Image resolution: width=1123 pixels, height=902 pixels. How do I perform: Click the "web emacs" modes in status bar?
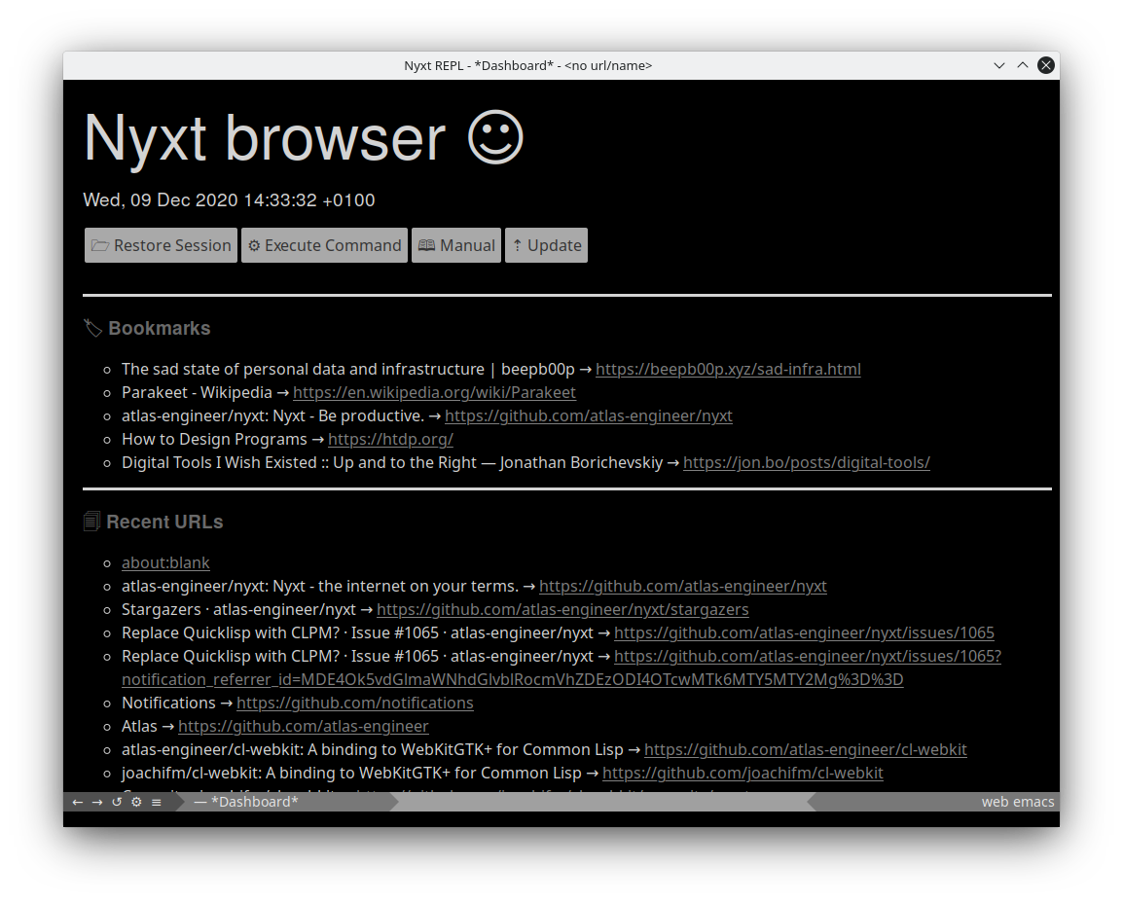[1018, 802]
